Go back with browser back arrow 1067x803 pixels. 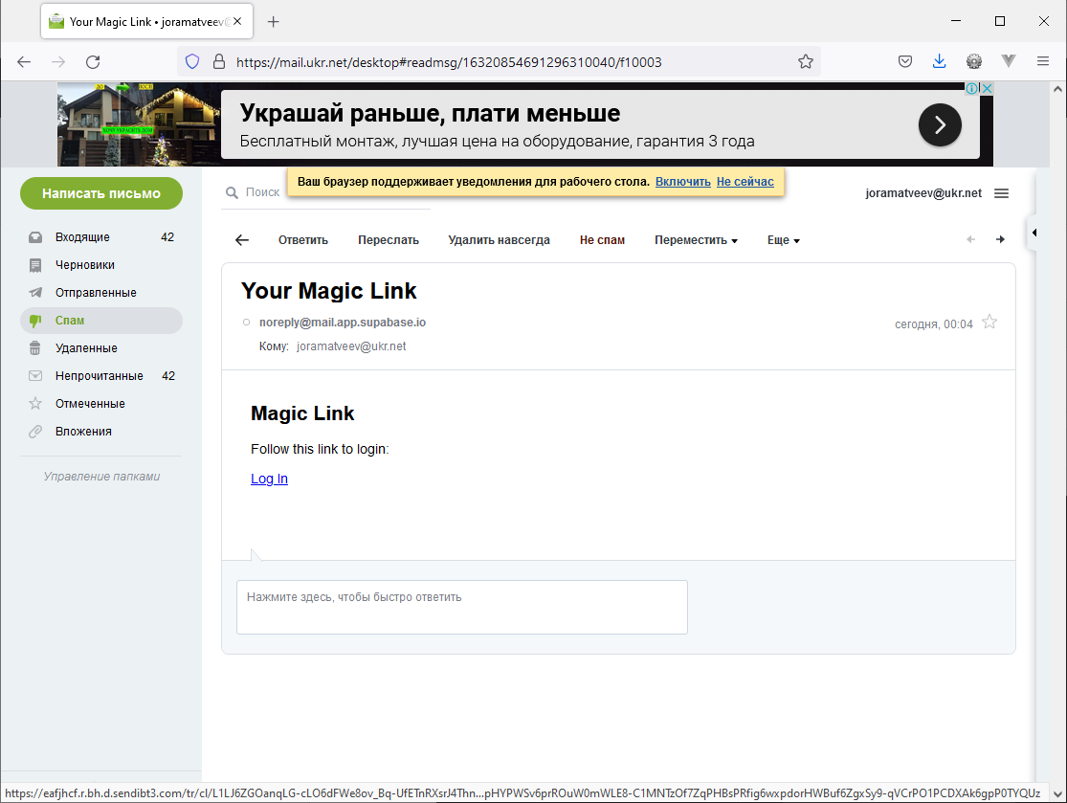click(24, 62)
